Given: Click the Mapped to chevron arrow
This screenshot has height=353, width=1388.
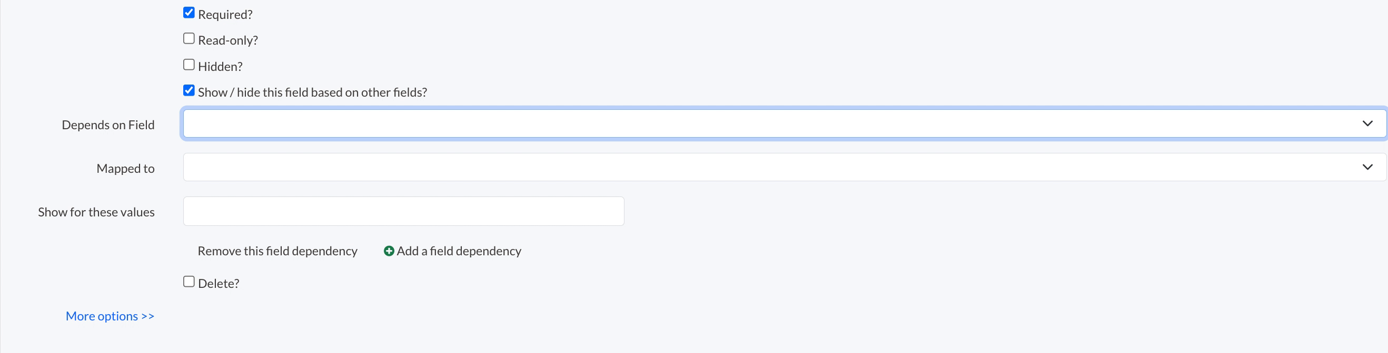Looking at the screenshot, I should [x=1367, y=167].
